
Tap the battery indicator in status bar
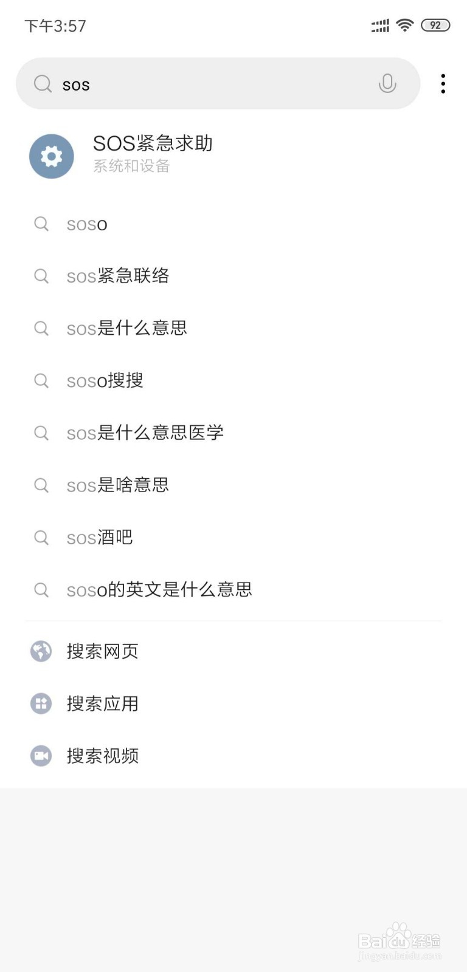pos(435,25)
